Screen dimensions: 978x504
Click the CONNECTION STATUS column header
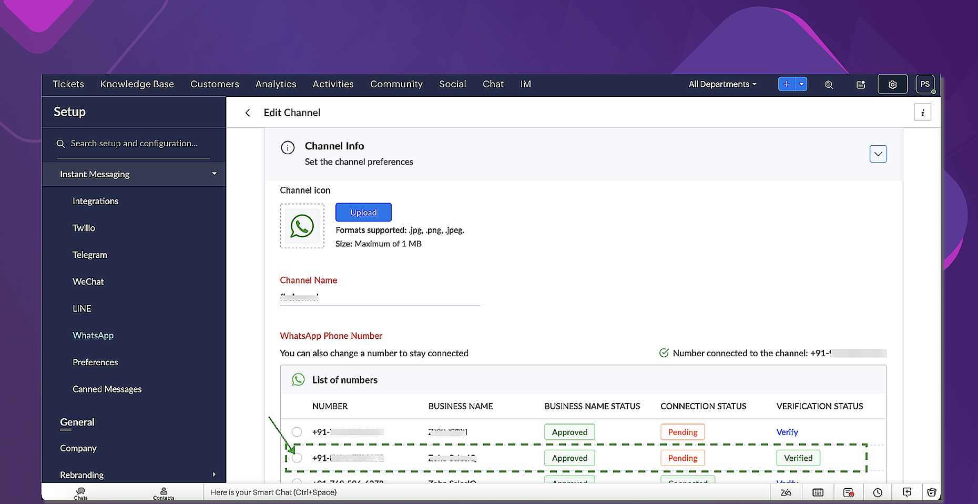pos(704,406)
